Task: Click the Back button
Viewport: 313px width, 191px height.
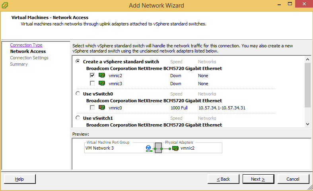Action: [224, 179]
